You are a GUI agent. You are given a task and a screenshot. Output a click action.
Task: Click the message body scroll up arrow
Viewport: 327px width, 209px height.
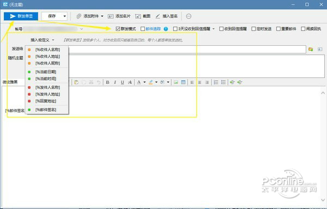point(323,93)
